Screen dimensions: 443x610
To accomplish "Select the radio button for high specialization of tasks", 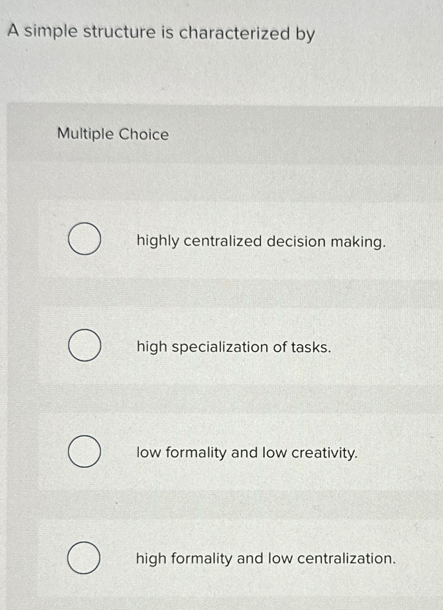I will (85, 346).
